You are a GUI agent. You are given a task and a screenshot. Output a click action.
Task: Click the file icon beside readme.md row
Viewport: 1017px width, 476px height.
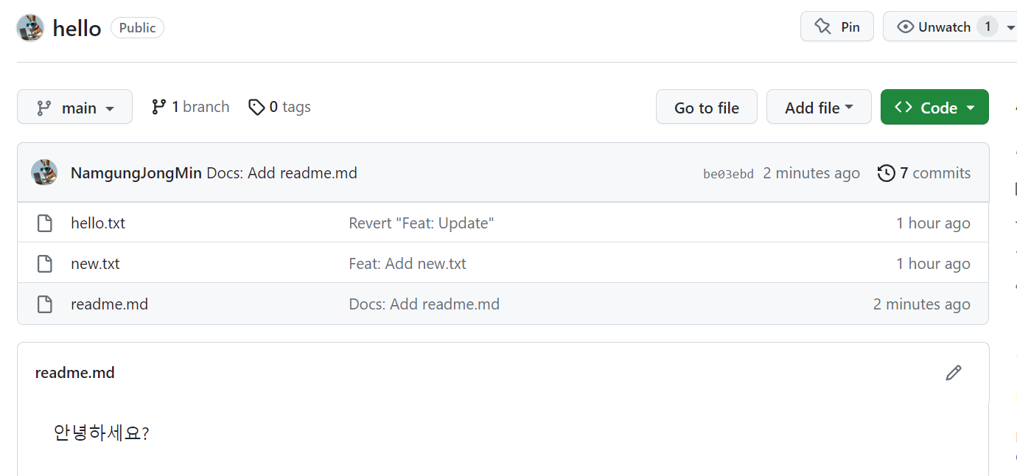click(45, 304)
